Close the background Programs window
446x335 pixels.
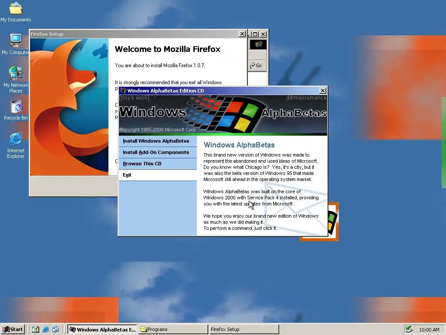[x=264, y=34]
